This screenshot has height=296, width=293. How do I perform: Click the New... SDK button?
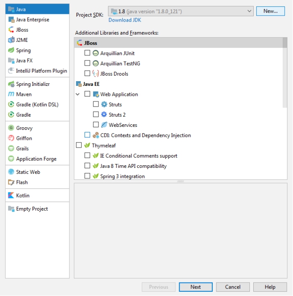click(x=270, y=11)
